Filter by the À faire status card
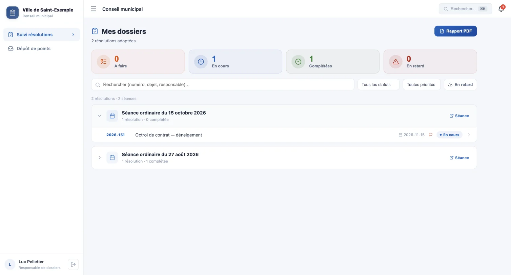The height and width of the screenshot is (275, 511). click(x=138, y=62)
